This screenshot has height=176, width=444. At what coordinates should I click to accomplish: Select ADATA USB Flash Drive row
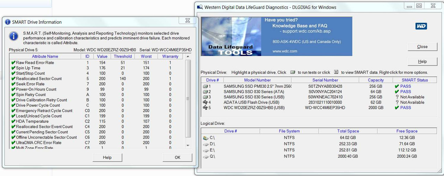[x=319, y=102]
